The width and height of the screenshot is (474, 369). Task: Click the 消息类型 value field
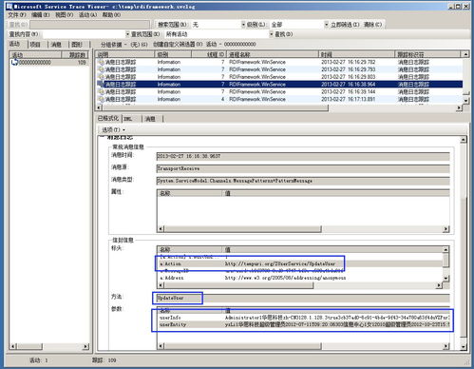[303, 181]
